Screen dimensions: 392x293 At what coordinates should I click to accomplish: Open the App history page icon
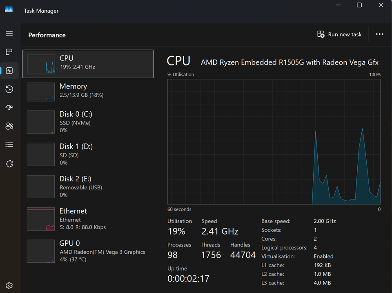(x=9, y=89)
